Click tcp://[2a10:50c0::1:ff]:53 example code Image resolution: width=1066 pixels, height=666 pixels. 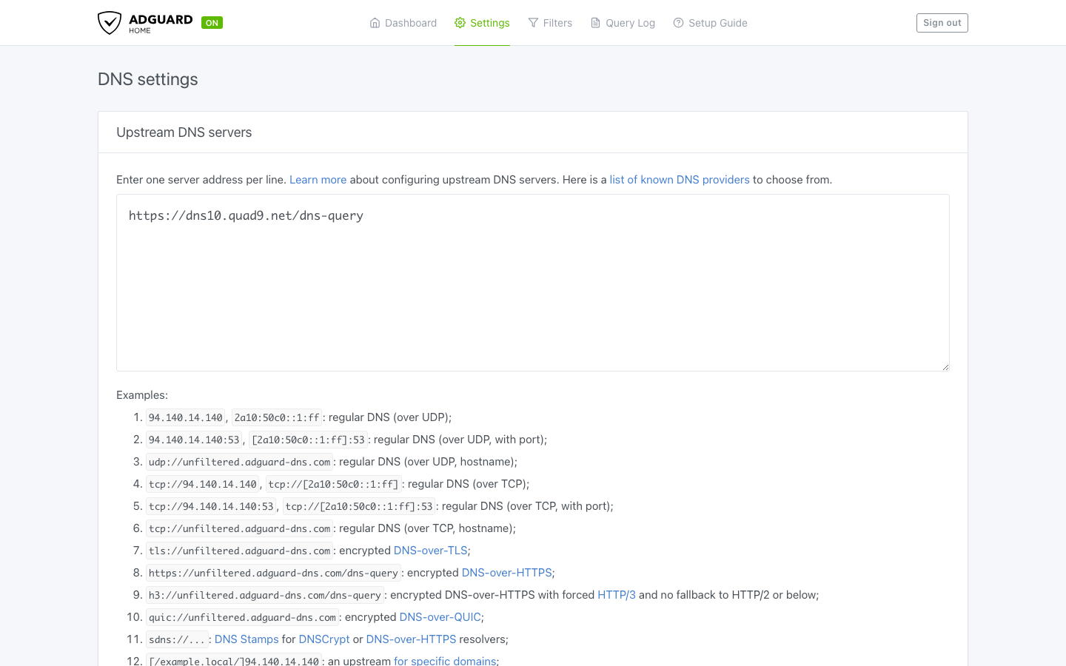tap(359, 506)
